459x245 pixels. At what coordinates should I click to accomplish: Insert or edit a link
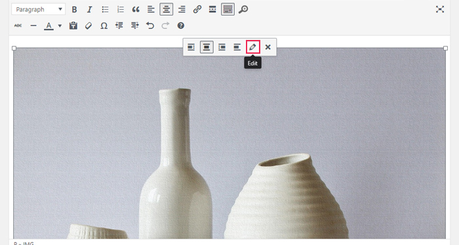197,9
